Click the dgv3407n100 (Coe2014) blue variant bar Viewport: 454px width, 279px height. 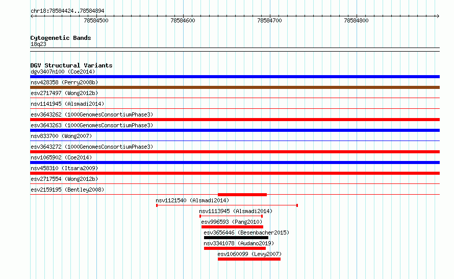point(235,77)
